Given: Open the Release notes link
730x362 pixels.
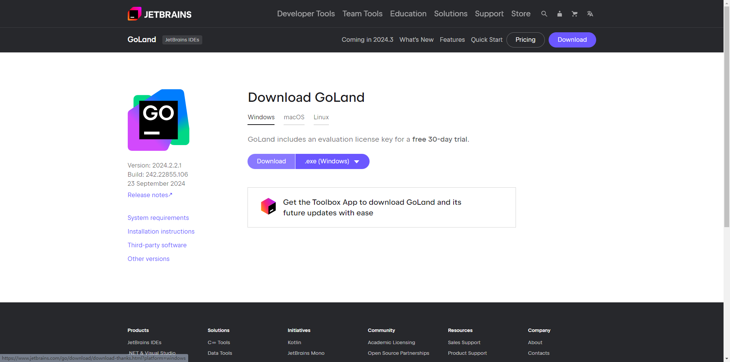Looking at the screenshot, I should 150,195.
